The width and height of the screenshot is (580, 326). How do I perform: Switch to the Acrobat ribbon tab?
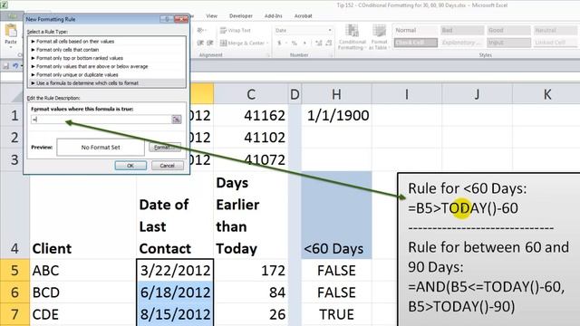click(303, 16)
